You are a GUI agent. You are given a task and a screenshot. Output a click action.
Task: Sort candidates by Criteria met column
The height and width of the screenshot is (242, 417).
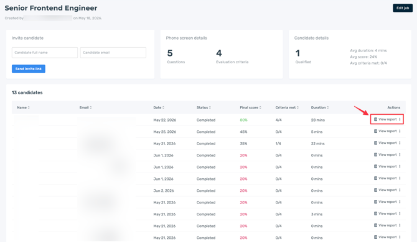pos(287,107)
